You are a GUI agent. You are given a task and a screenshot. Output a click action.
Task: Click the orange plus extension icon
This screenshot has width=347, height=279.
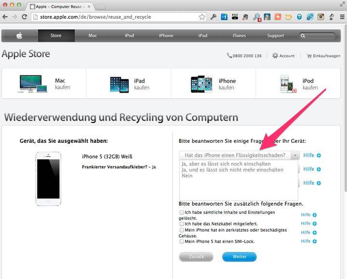pos(278,17)
